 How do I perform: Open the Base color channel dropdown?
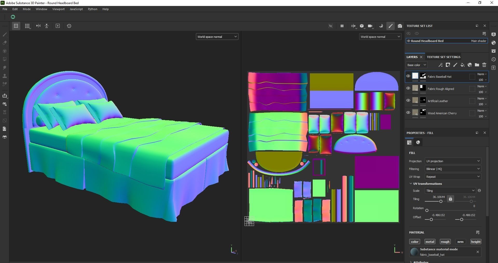click(417, 65)
